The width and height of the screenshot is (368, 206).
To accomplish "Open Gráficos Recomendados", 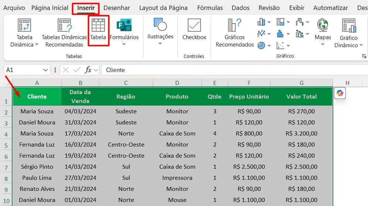I will [x=235, y=33].
